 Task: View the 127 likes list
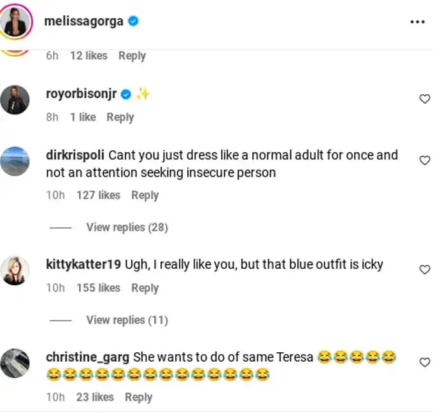[98, 196]
